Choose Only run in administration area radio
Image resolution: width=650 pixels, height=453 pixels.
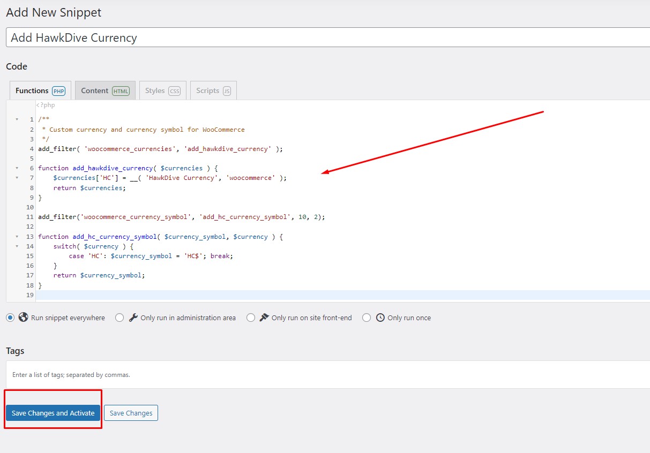tap(119, 318)
